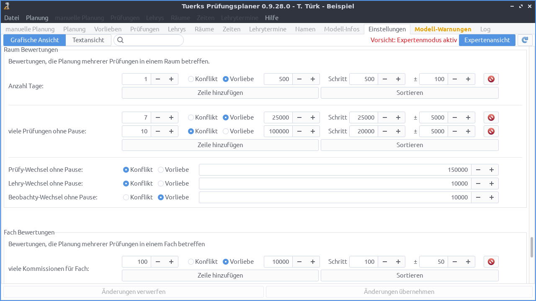This screenshot has width=536, height=301.
Task: Click the blue reload icon top right
Action: [x=525, y=40]
